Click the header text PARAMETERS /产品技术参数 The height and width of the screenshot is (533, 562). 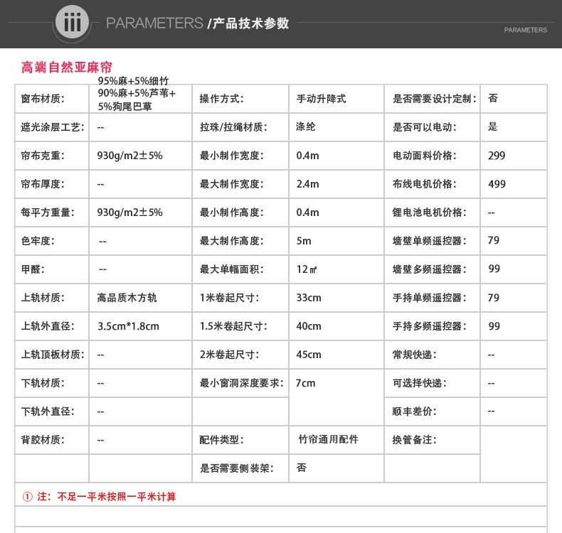coord(198,23)
